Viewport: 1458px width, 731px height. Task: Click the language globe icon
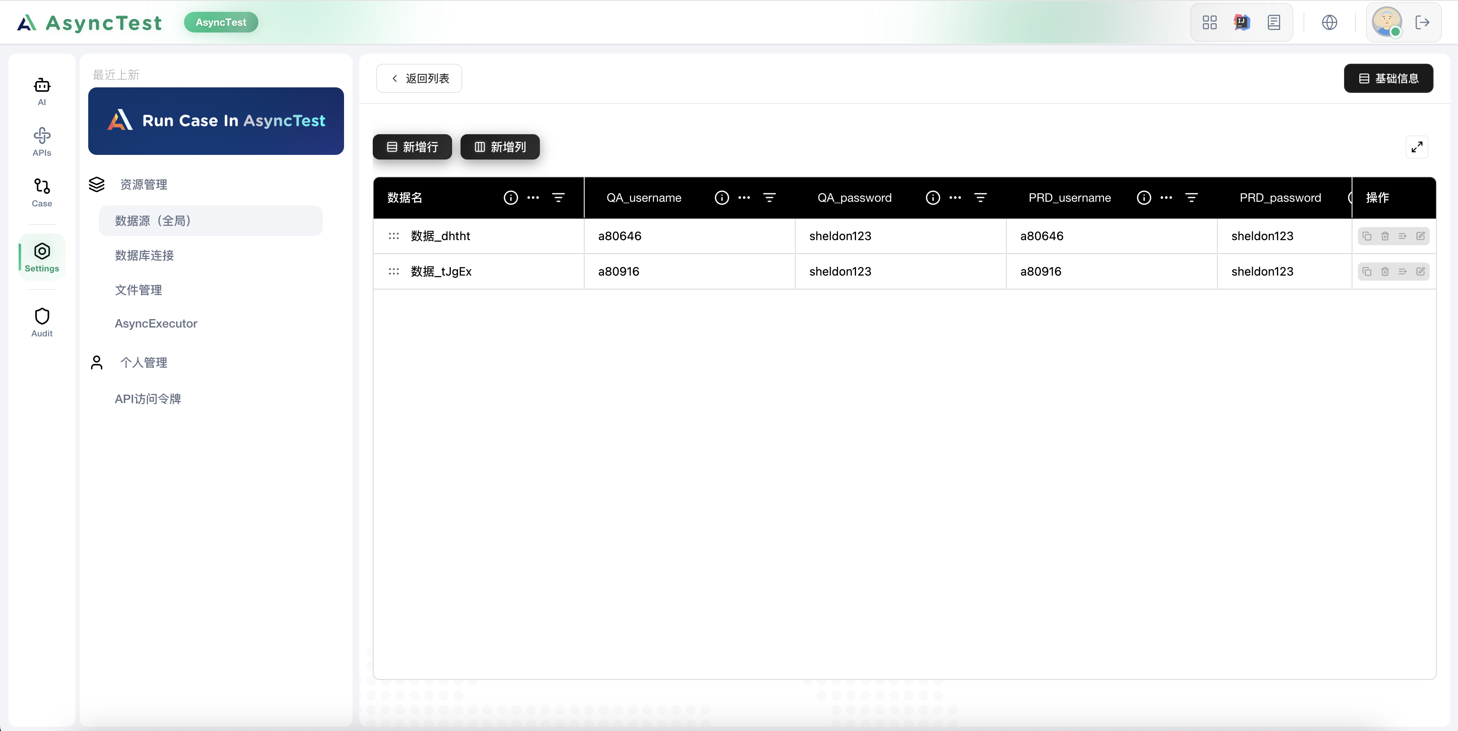pos(1330,23)
